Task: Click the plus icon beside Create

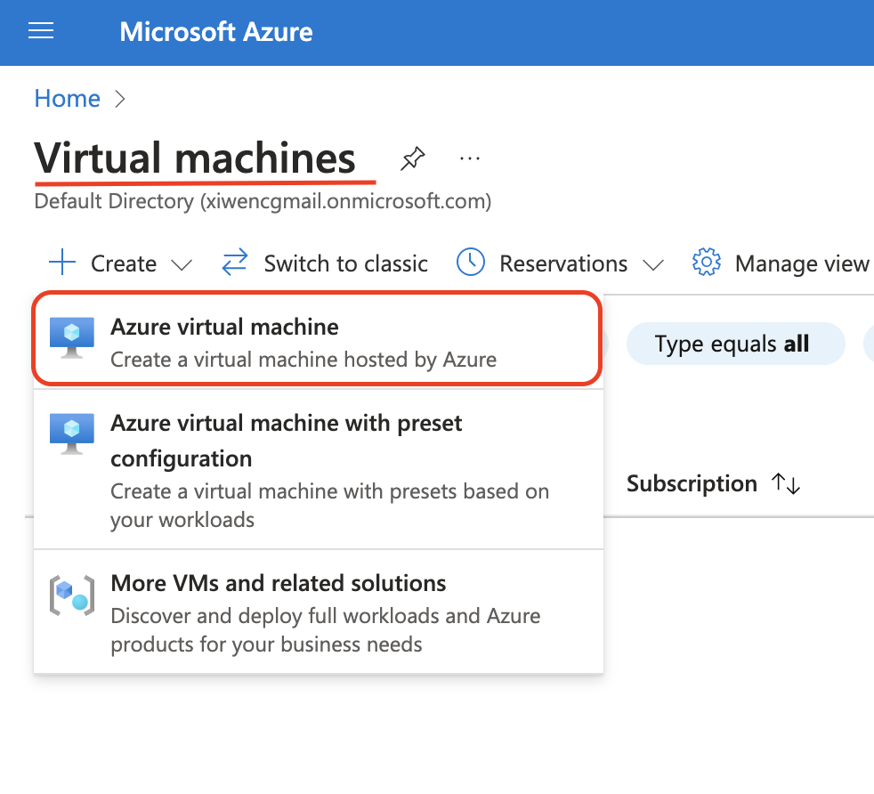Action: [62, 263]
